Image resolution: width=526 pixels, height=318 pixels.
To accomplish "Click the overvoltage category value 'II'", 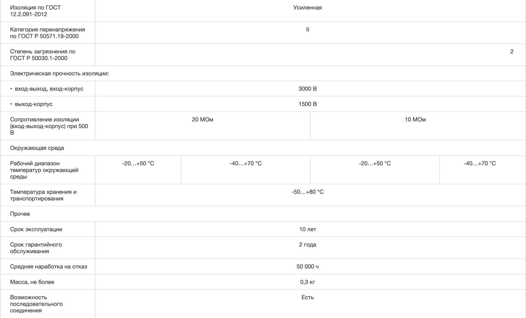I will 307,29.
